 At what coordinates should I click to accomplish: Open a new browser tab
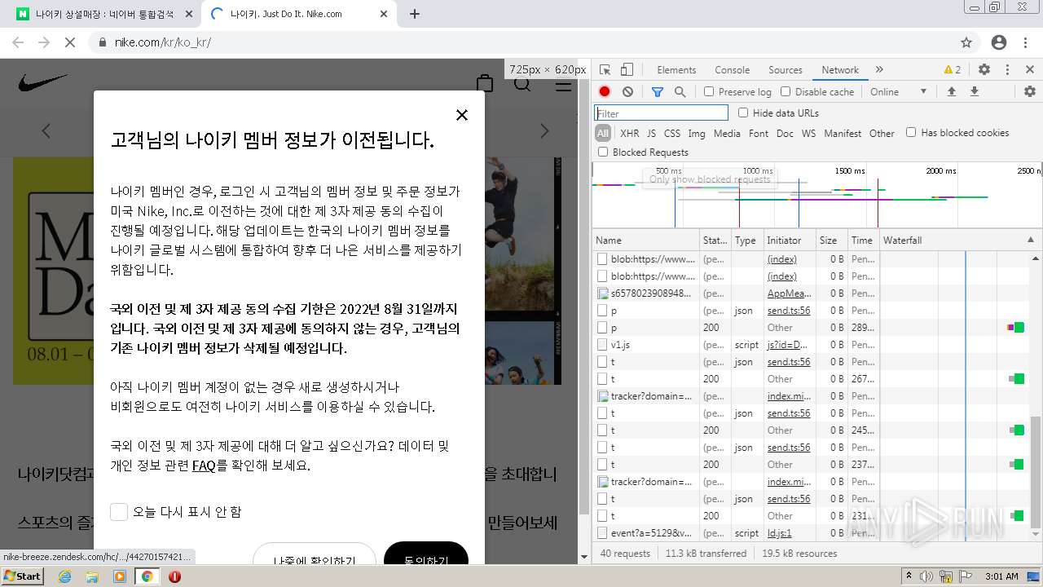point(415,14)
